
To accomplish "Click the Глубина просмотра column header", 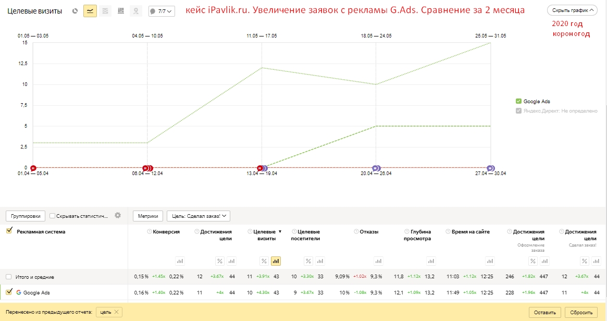I will pos(417,235).
